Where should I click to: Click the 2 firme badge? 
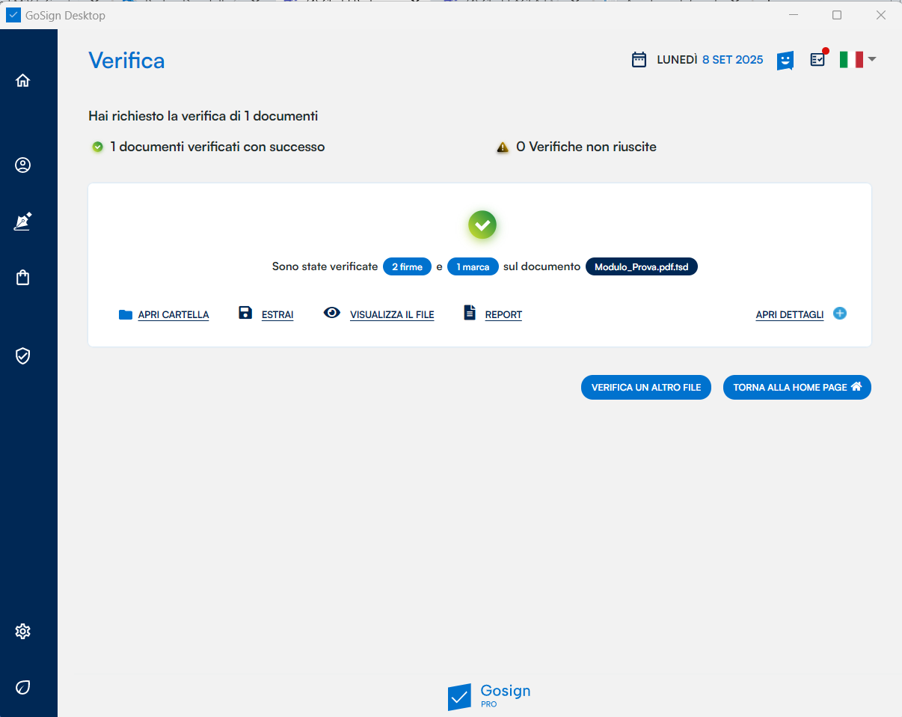click(407, 266)
